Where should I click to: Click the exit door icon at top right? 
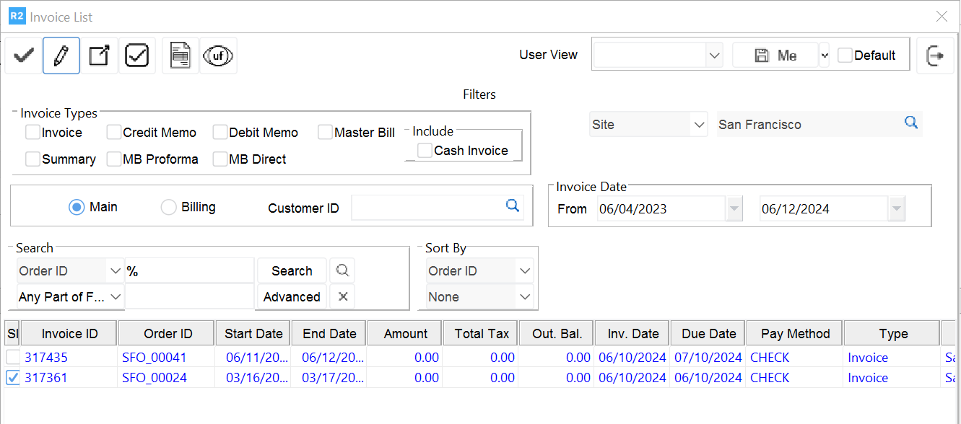[935, 56]
